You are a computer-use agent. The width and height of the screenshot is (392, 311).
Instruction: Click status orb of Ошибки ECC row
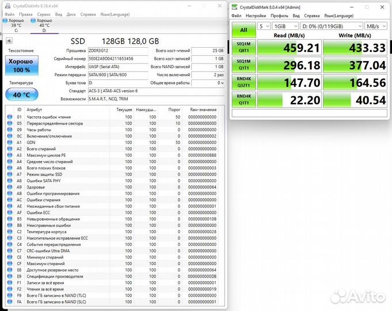10,213
